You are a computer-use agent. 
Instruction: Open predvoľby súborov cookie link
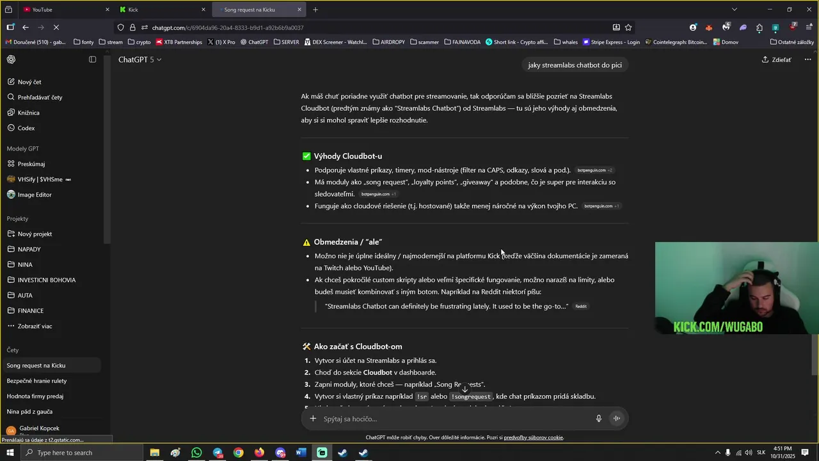click(x=534, y=438)
